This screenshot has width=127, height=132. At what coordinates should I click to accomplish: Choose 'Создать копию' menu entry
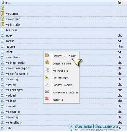[62, 85]
